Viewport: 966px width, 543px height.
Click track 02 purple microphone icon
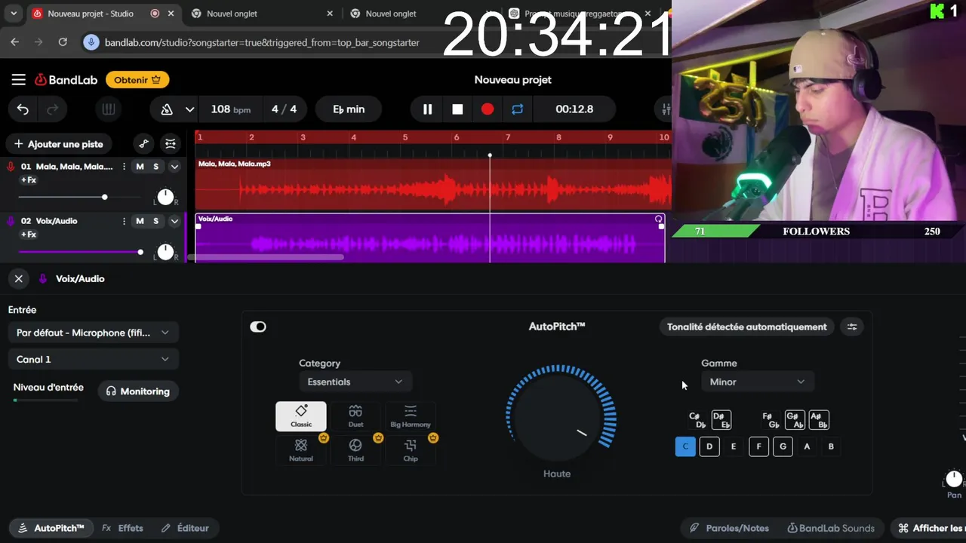coord(11,221)
